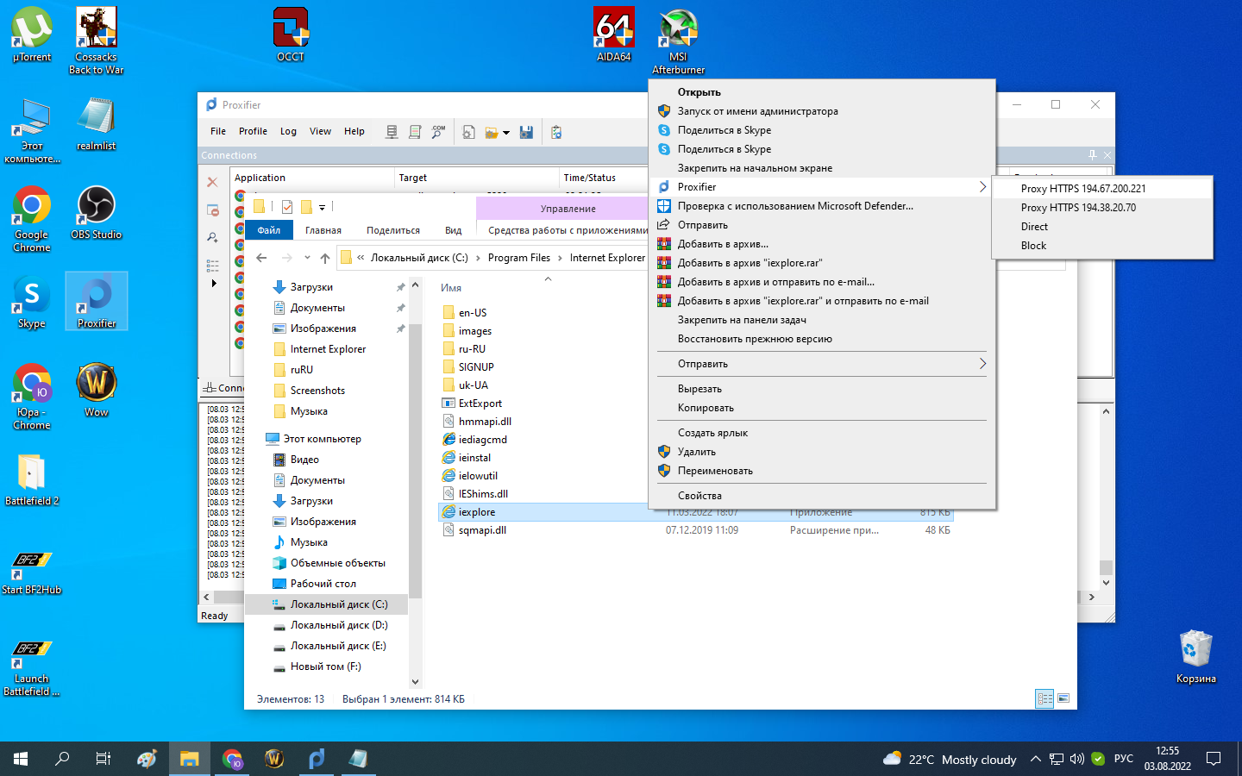Open Name Resolution (.COM magnifier) icon

(x=438, y=132)
